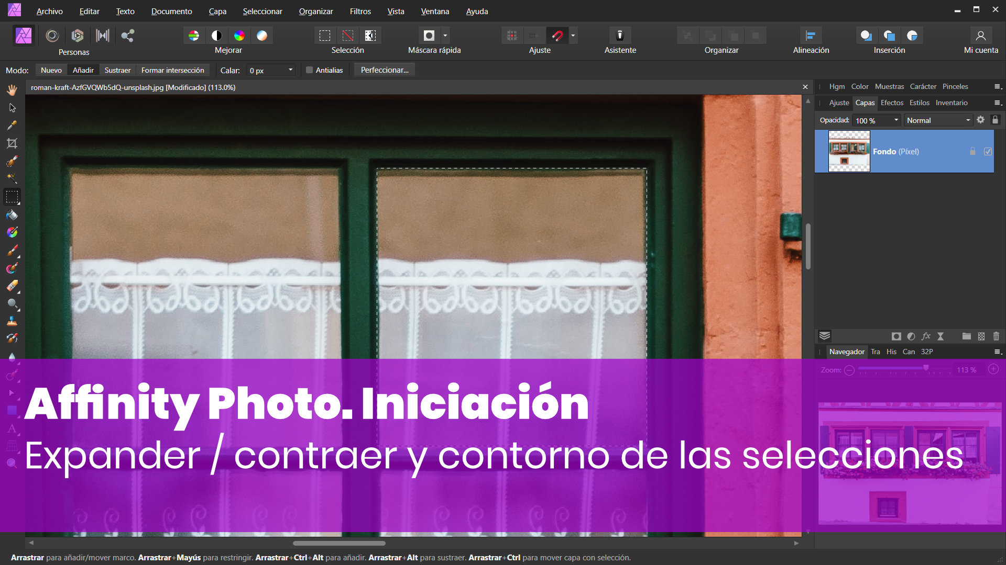Select the Hand view tool

coord(12,90)
